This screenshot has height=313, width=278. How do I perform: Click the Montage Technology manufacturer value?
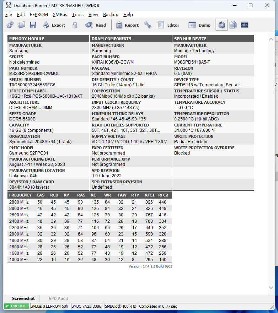coord(194,51)
